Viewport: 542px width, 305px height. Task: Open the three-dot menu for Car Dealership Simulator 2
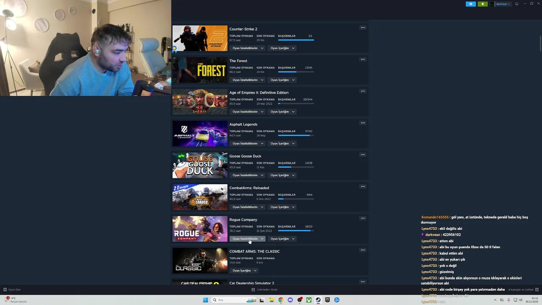tap(362, 282)
